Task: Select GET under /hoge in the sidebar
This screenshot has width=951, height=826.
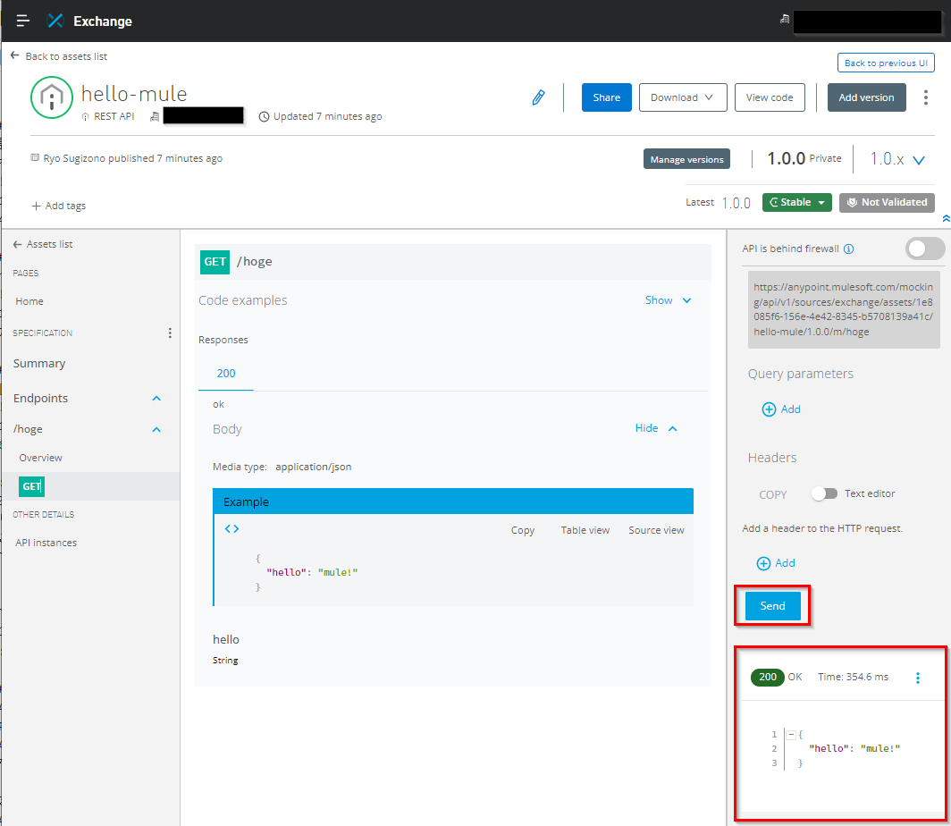Action: [x=31, y=485]
